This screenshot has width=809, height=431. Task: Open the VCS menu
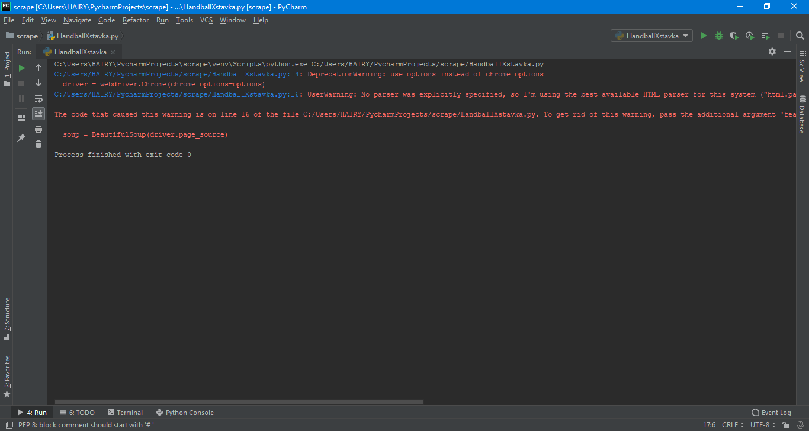pos(206,20)
